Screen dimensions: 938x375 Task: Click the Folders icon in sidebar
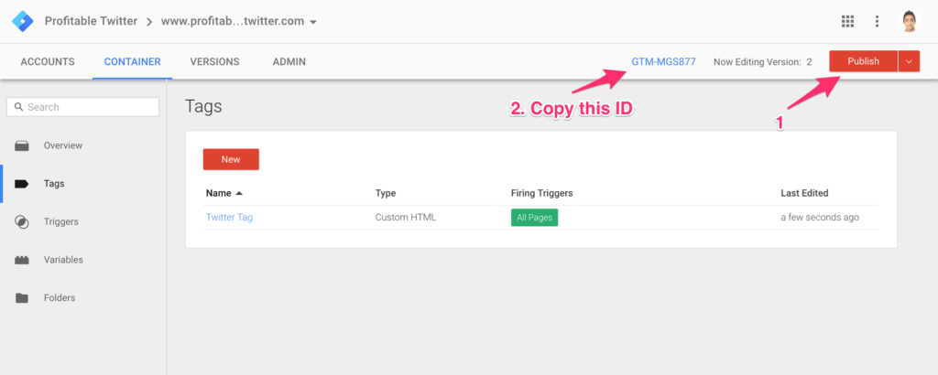[22, 298]
